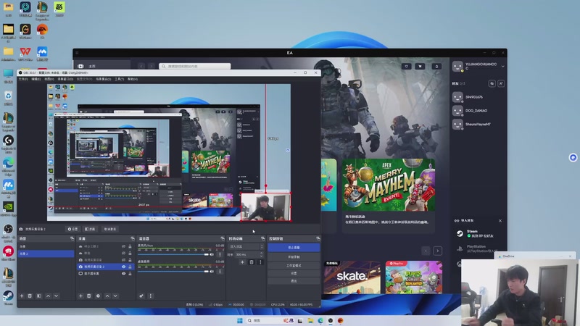Open transition three-dot properties menu

click(260, 262)
